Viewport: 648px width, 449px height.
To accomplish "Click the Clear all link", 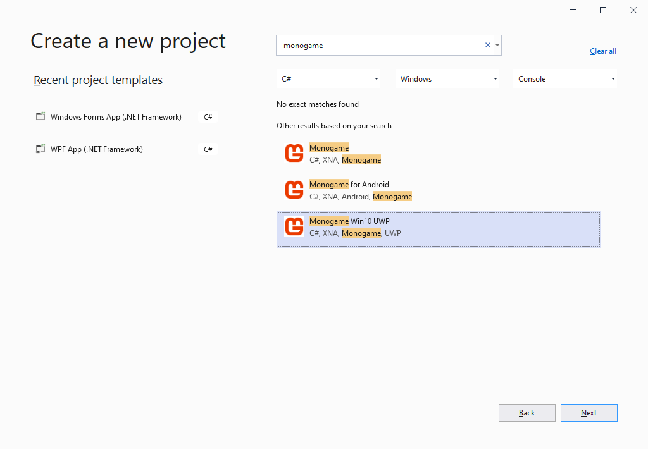I will (x=603, y=51).
